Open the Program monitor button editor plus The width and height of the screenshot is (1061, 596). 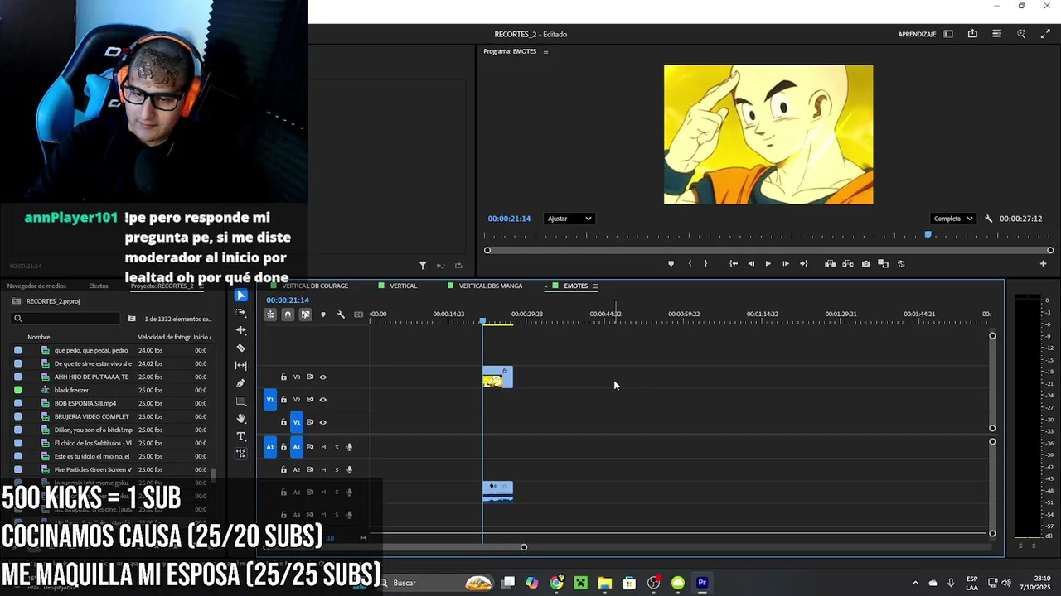tap(1043, 264)
